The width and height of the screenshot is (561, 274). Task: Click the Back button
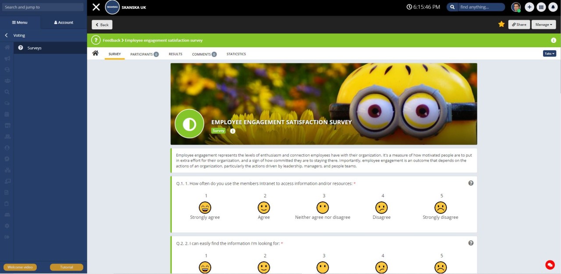tap(102, 25)
